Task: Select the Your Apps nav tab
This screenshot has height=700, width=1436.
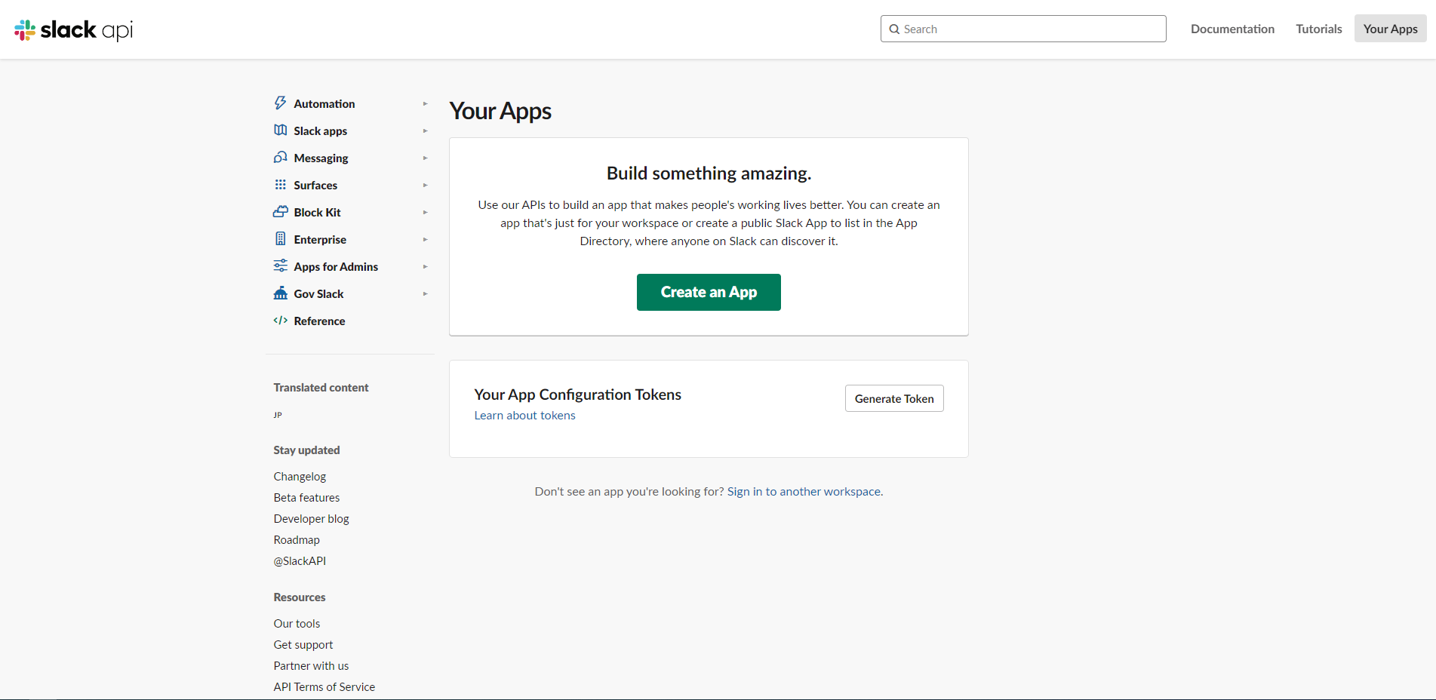Action: (x=1390, y=29)
